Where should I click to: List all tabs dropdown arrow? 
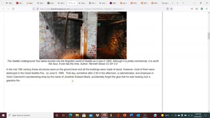183,3
